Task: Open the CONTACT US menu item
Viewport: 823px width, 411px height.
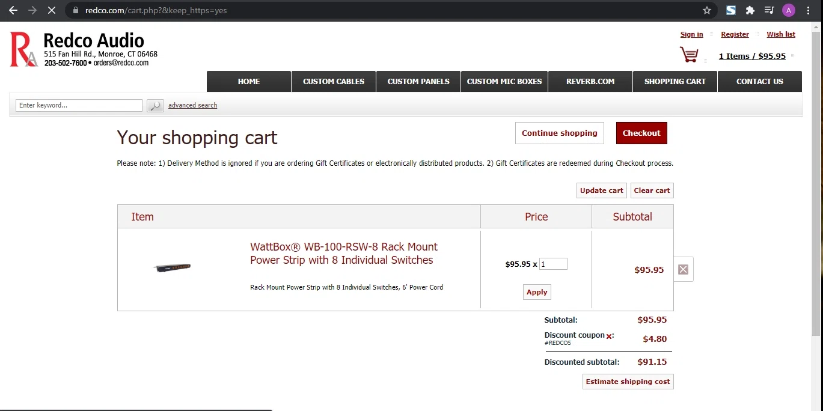Action: pos(760,82)
